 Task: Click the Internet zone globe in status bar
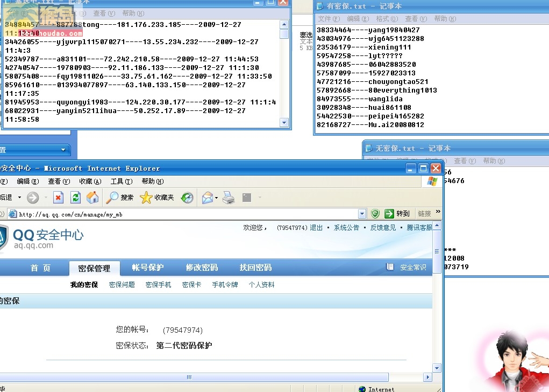coord(362,389)
